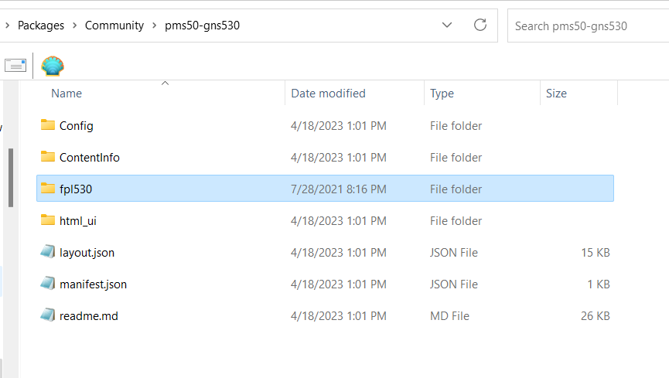669x378 pixels.
Task: Click the html_ui folder icon
Action: click(48, 220)
